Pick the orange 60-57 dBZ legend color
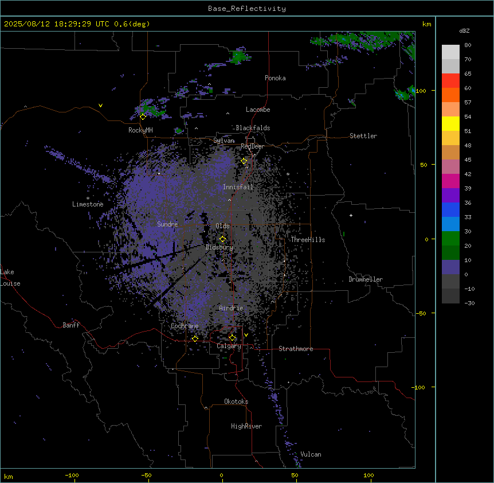 coord(450,95)
